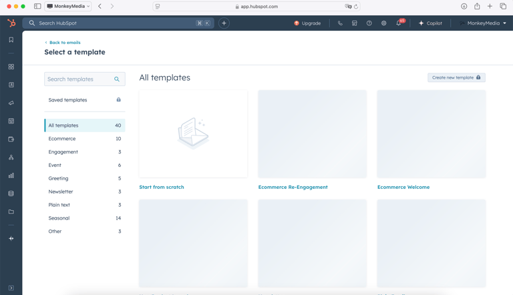This screenshot has width=513, height=295.
Task: Select the Event category
Action: (x=85, y=165)
